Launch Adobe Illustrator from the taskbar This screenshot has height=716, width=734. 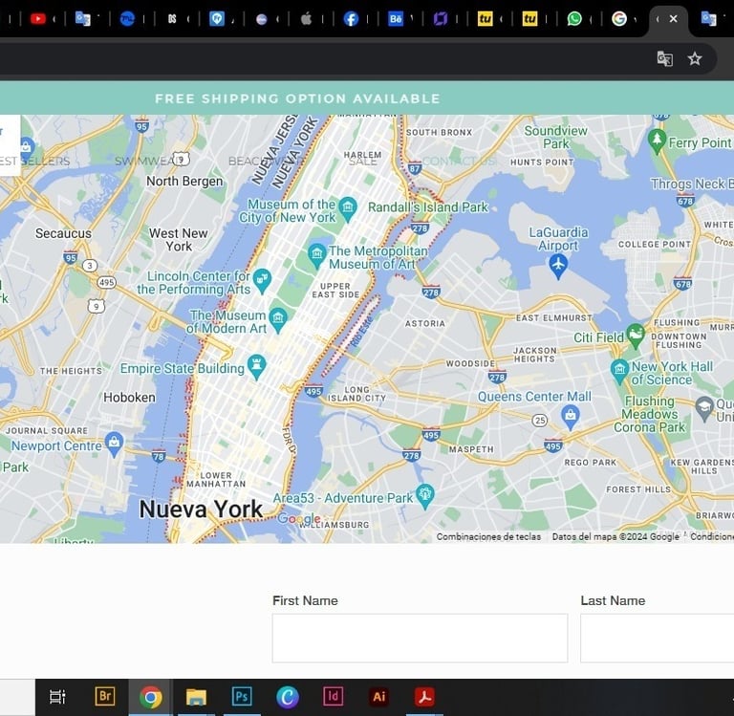(x=378, y=697)
